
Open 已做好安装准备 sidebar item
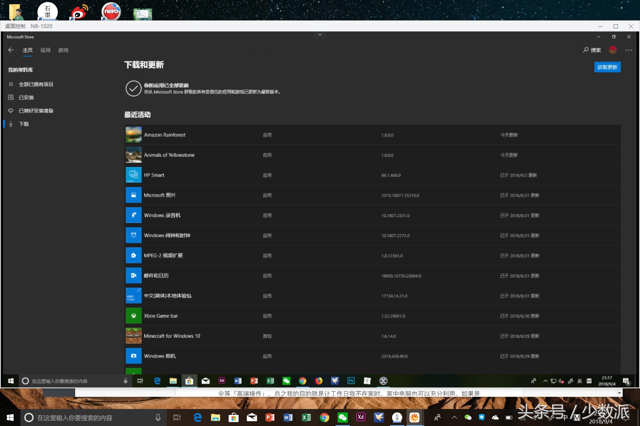click(x=36, y=111)
